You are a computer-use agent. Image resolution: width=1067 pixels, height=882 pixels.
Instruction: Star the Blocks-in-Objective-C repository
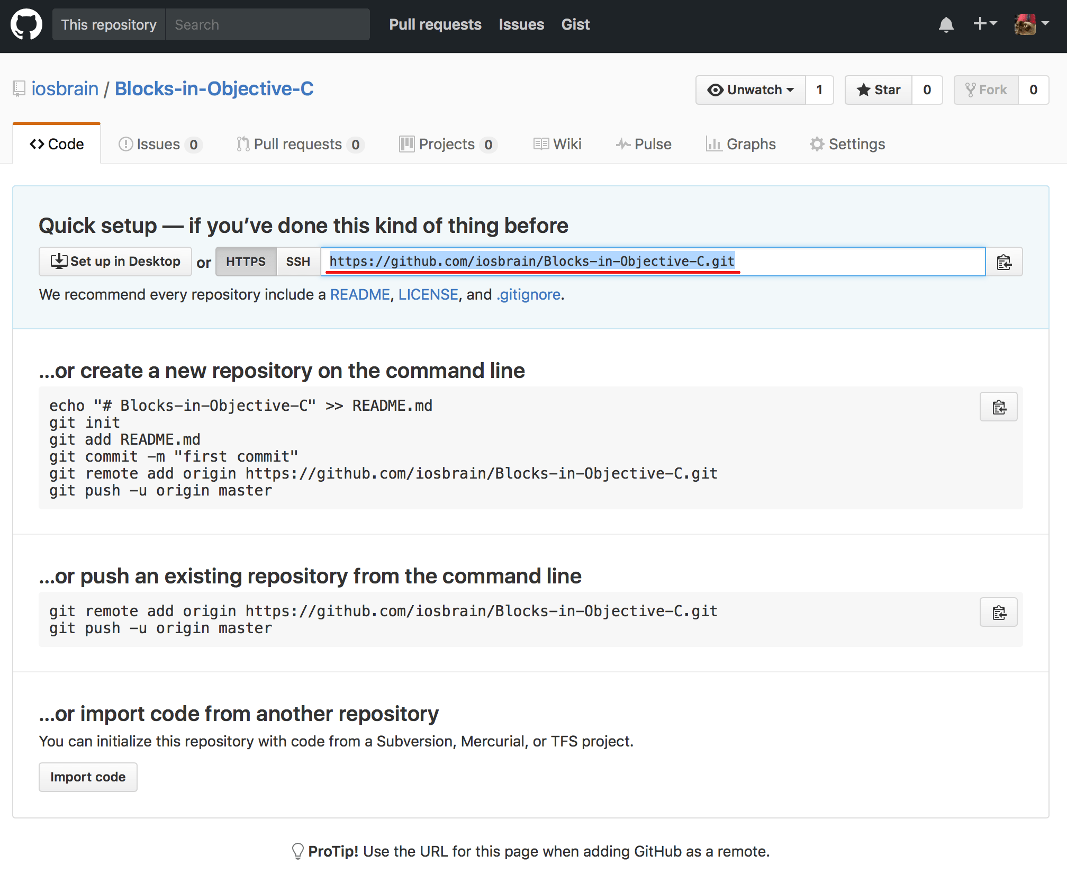[878, 90]
